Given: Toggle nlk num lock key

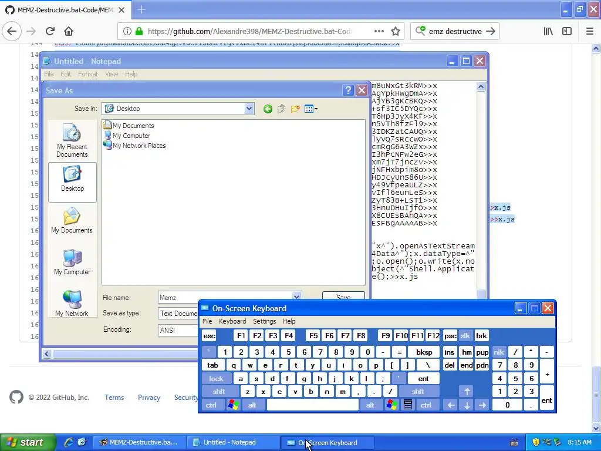Looking at the screenshot, I should point(499,352).
